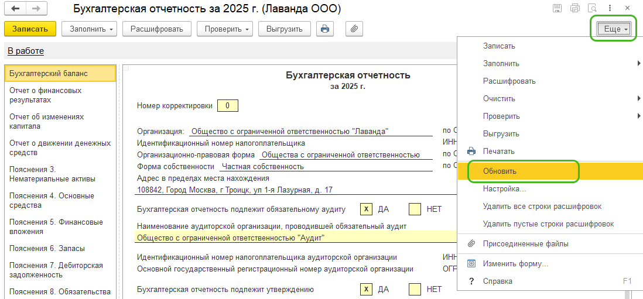643x299 pixels.
Task: Select Удалить все строки расшифровок menu entry
Action: [542, 207]
